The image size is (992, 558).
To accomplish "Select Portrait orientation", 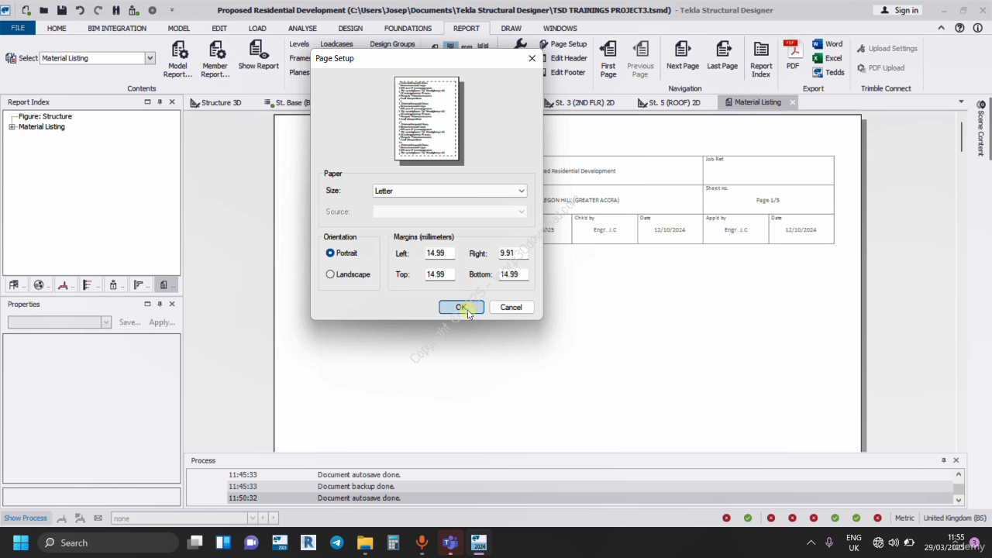I will [x=331, y=253].
